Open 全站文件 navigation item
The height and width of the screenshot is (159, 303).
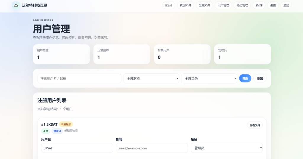[204, 5]
